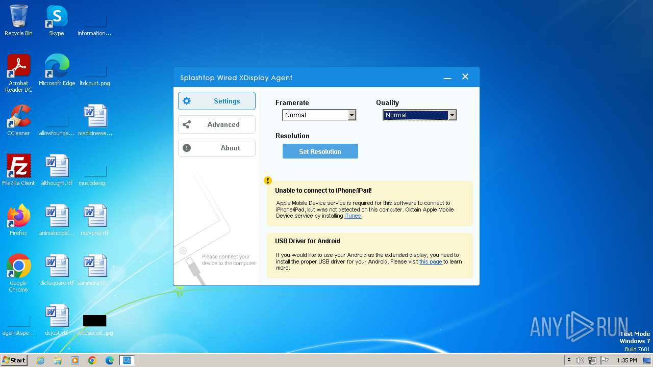Select the Skype desktop shortcut

pyautogui.click(x=56, y=20)
